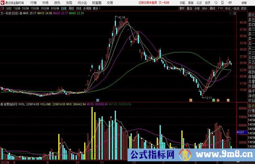Toggle the left panel icon beside 分时
The width and height of the screenshot is (255, 164).
(x=2, y=8)
